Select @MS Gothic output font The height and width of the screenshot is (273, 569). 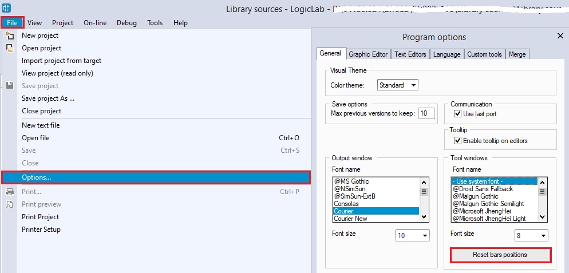[x=376, y=181]
